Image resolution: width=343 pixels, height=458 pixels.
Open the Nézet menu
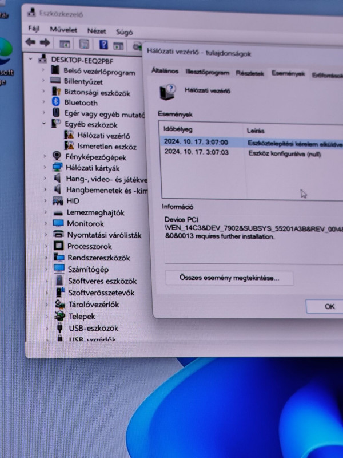coord(97,31)
